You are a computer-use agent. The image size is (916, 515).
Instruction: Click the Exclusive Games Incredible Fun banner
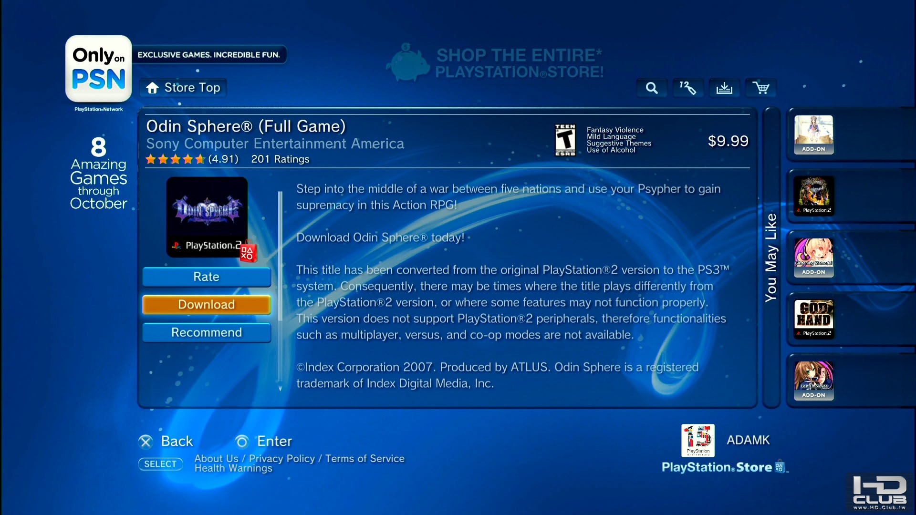209,55
